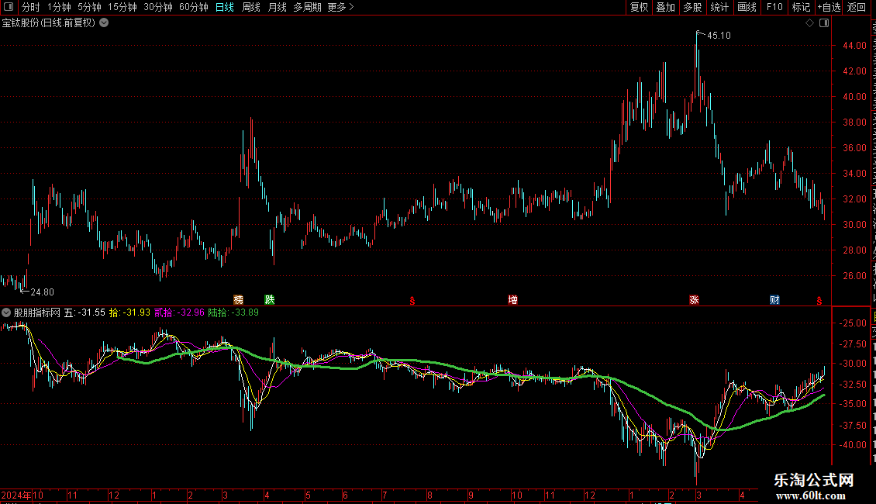
Task: Click the 返回 back button
Action: tap(856, 7)
